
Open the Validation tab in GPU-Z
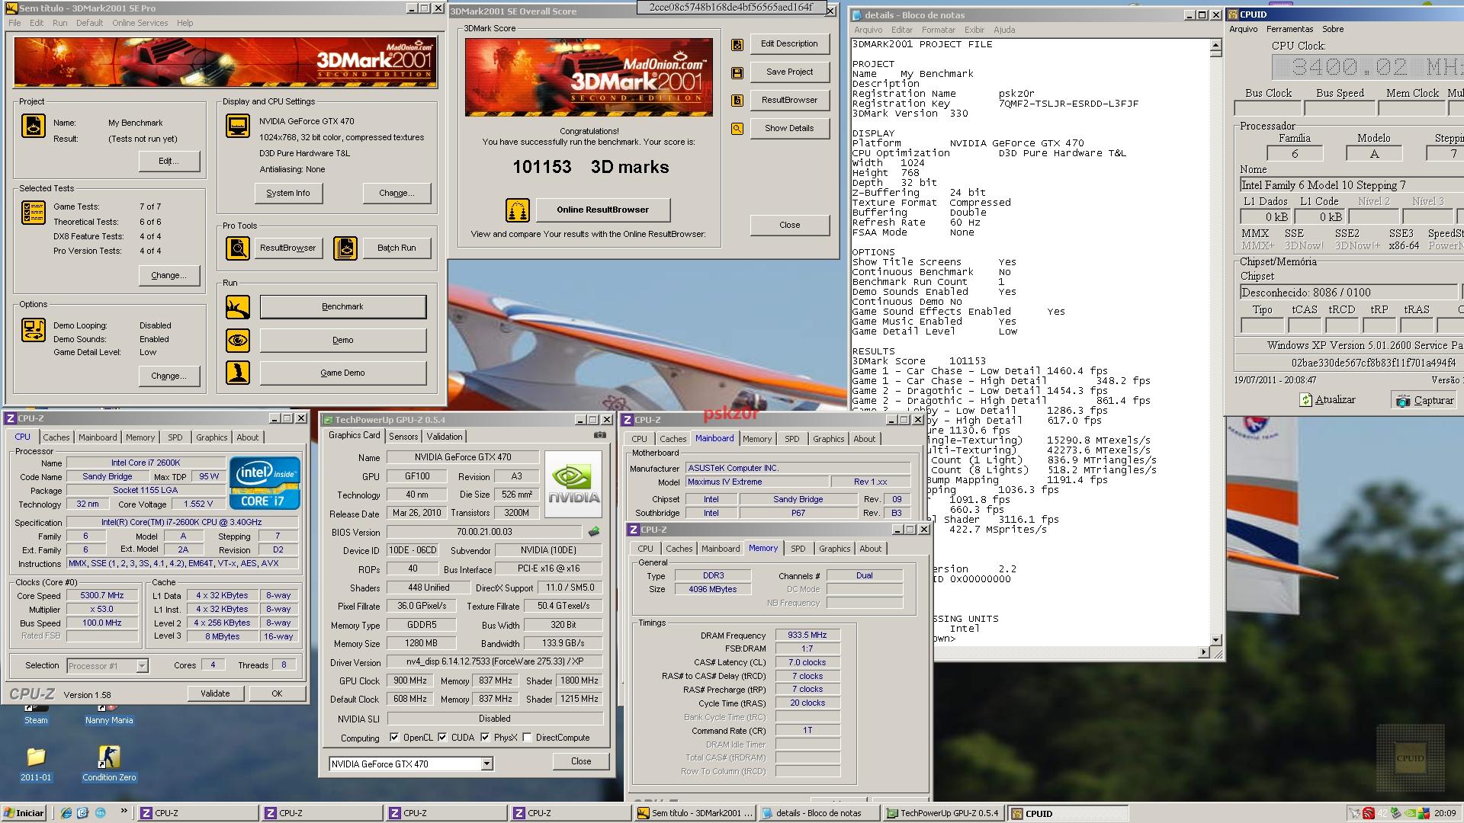[444, 437]
